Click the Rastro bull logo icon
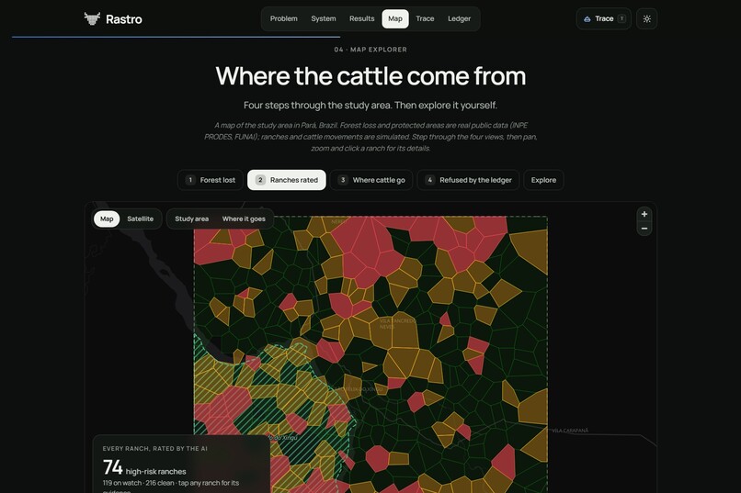Screen dimensions: 741x493 click(92, 18)
